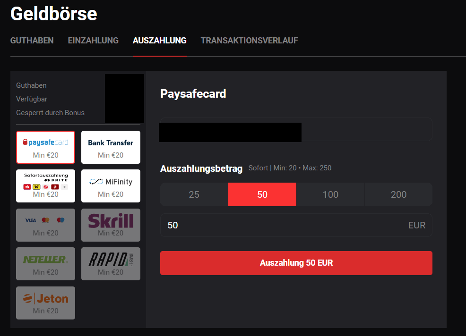466x336 pixels.
Task: Select the Neteller payment option
Action: (45, 264)
